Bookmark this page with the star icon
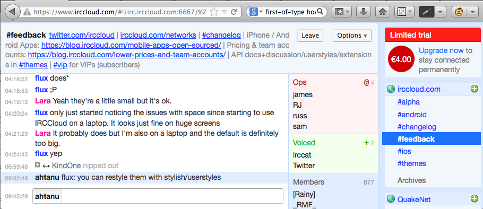 pos(214,12)
